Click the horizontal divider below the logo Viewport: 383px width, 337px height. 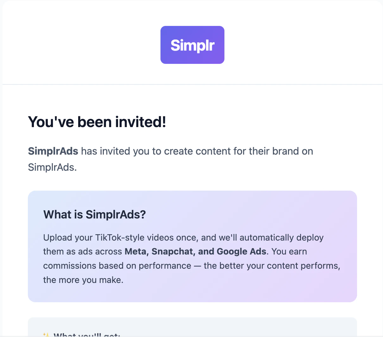95,84
